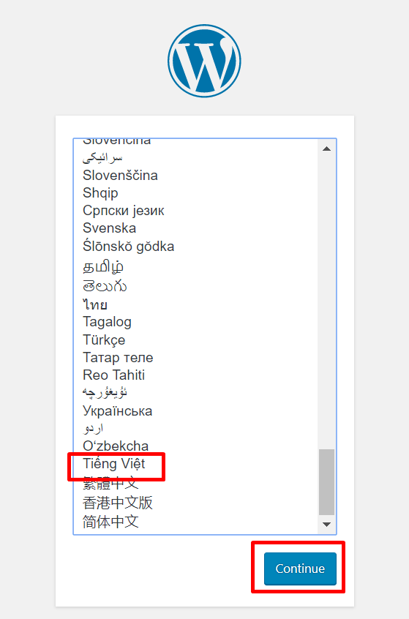
Task: Select 简体中文 at the list bottom
Action: 110,522
